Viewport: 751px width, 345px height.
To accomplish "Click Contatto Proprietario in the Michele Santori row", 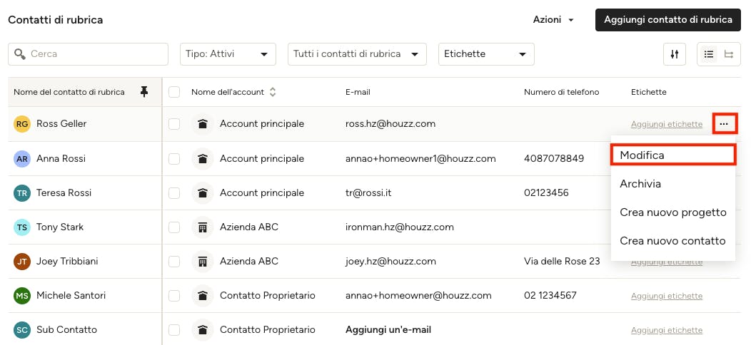I will (267, 296).
